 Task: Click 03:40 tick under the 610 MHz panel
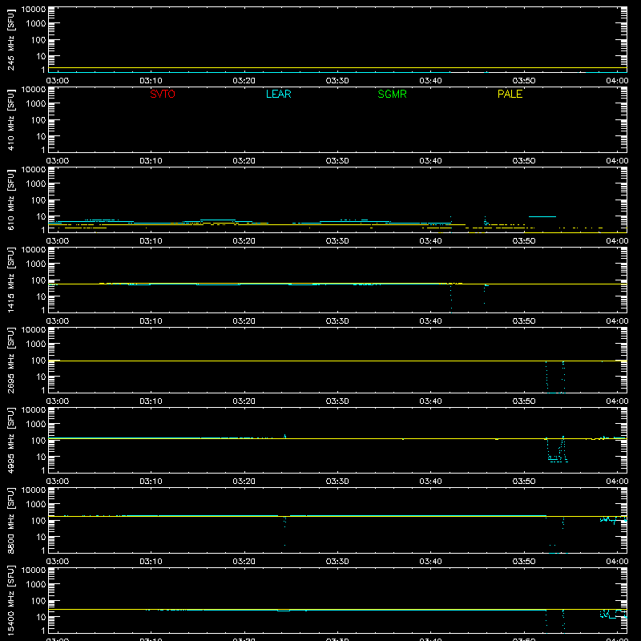430,241
